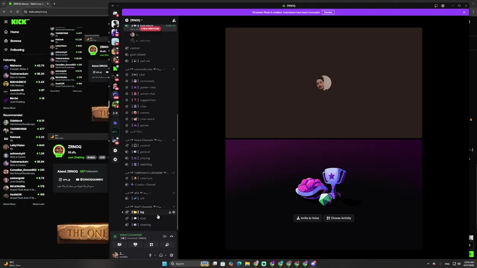Open the anime-chat text channel
The image size is (477, 268).
point(150,94)
